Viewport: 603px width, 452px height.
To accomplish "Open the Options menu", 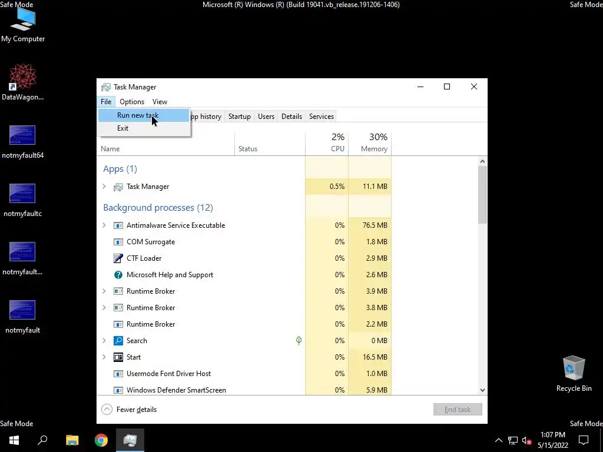I will (132, 102).
